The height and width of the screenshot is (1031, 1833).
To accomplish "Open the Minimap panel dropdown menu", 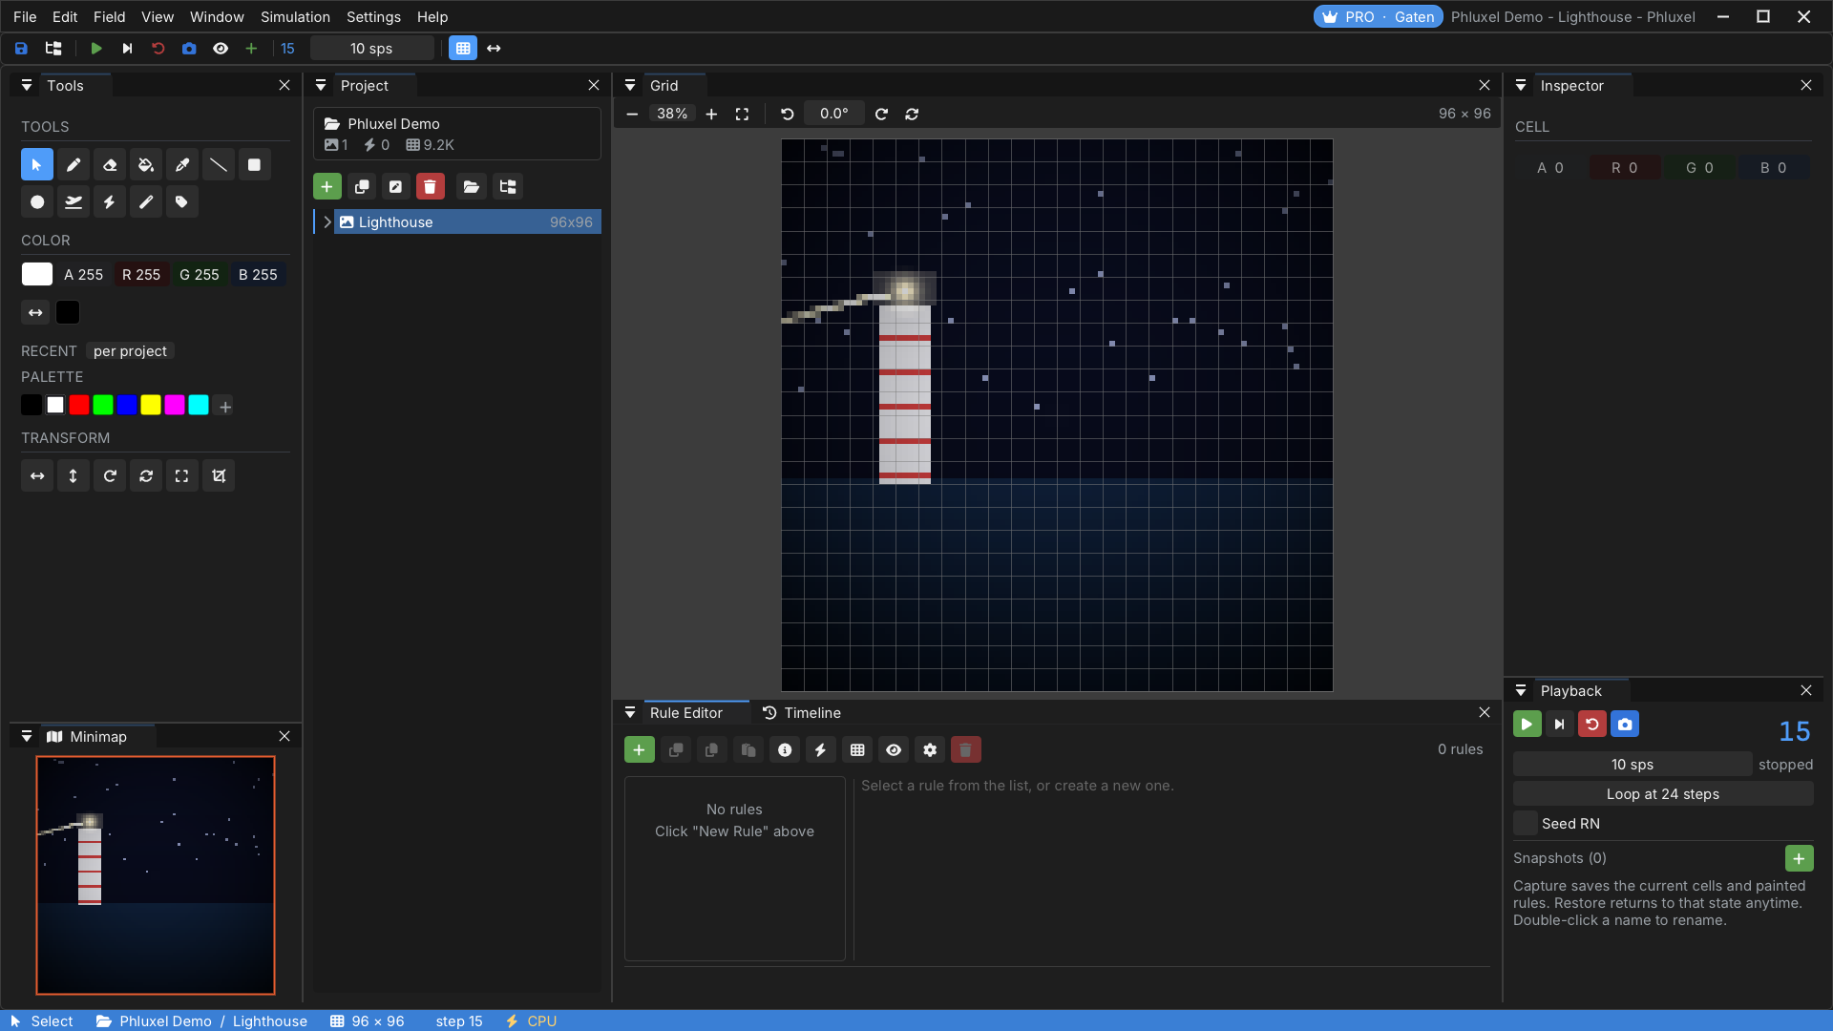I will (27, 737).
